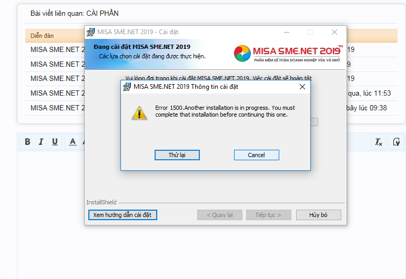Close the Thông tin cài đặt dialog
Viewport: 406px width, 279px height.
(302, 87)
